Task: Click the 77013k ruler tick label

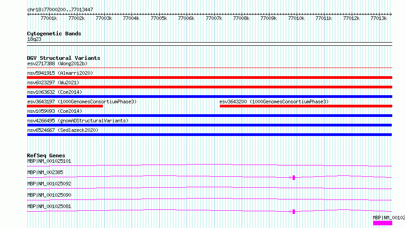Action: [x=379, y=18]
